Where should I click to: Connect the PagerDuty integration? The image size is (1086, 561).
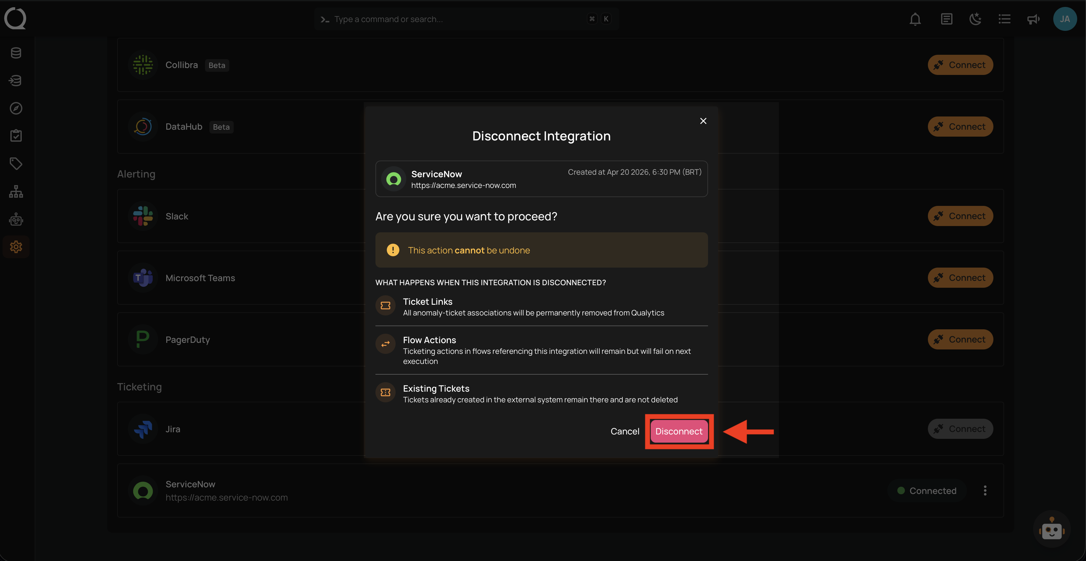click(960, 339)
